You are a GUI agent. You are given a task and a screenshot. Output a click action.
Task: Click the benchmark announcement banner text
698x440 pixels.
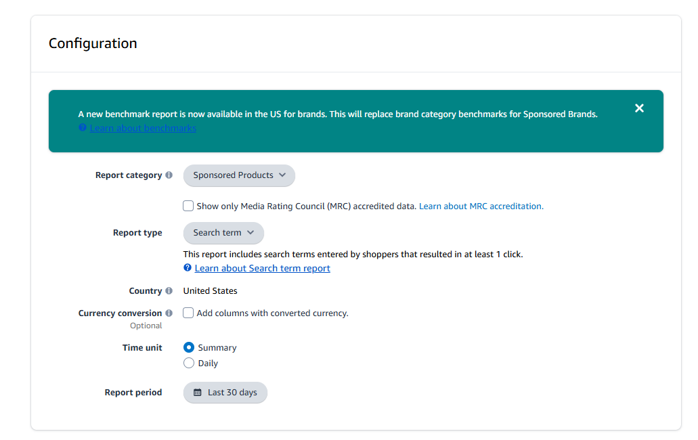(338, 114)
